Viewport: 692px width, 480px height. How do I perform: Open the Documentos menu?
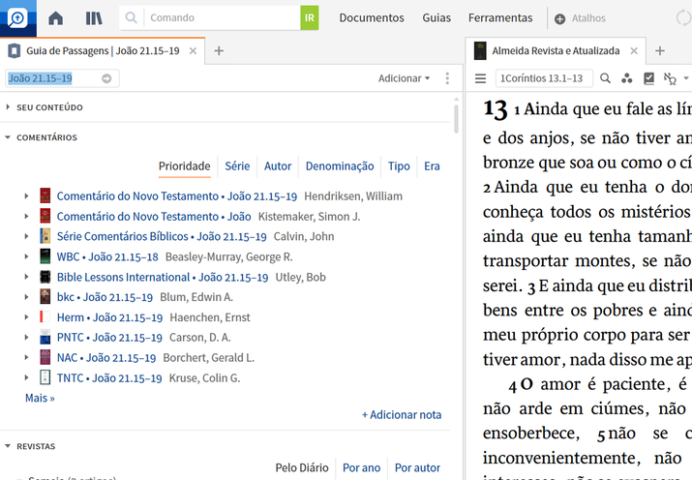click(x=372, y=18)
